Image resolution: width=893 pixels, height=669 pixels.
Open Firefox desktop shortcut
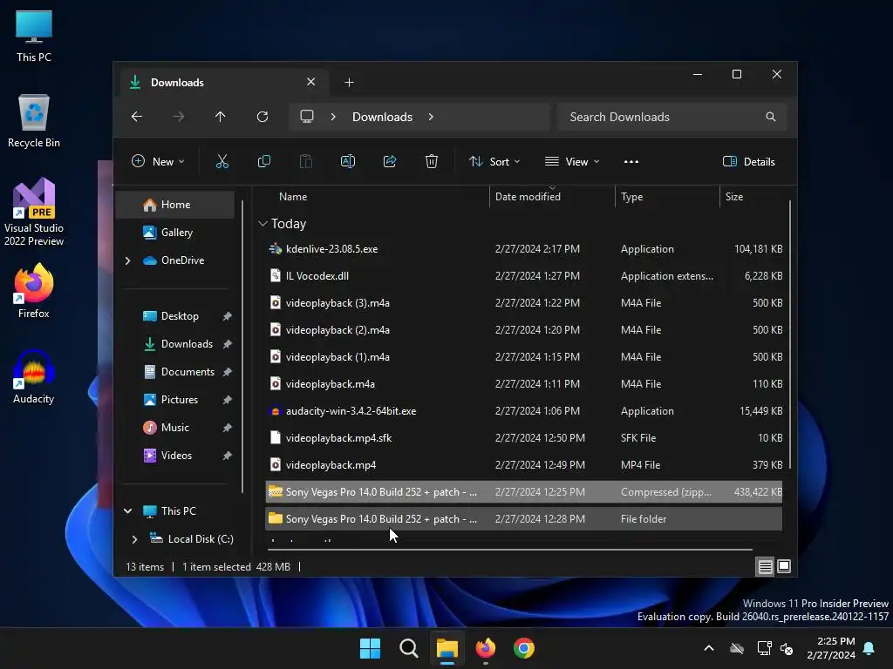pos(34,291)
